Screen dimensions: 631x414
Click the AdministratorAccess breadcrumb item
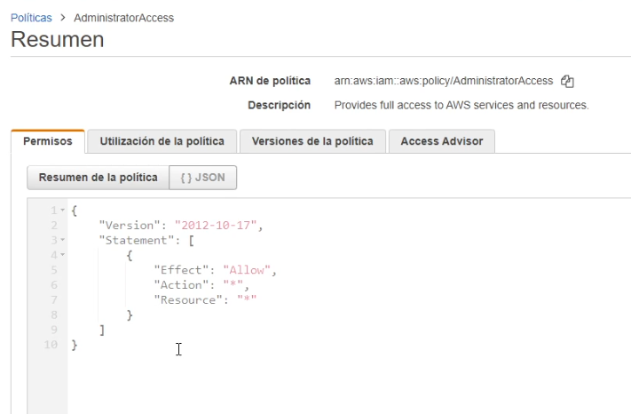click(123, 18)
